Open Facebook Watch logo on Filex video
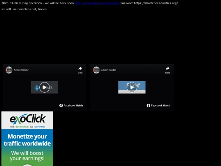Image resolution: width=221 pixels, height=166 pixels. [158, 105]
